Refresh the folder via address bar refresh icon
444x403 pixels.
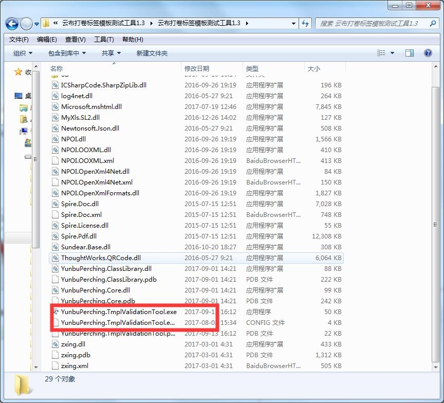click(305, 24)
